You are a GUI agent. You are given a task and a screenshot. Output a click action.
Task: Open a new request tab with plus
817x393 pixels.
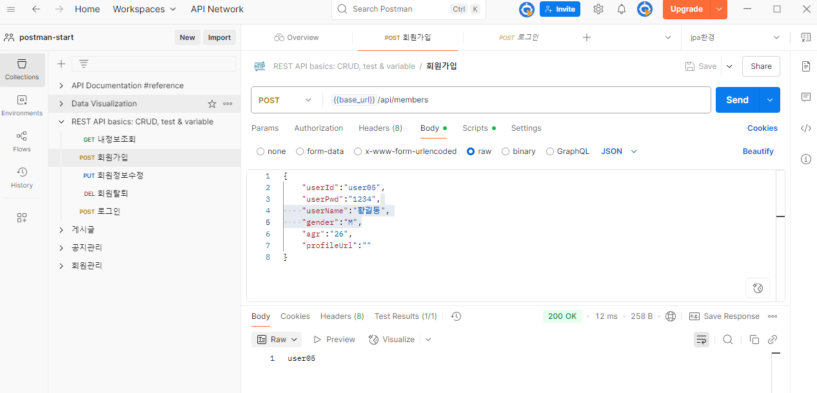[587, 37]
